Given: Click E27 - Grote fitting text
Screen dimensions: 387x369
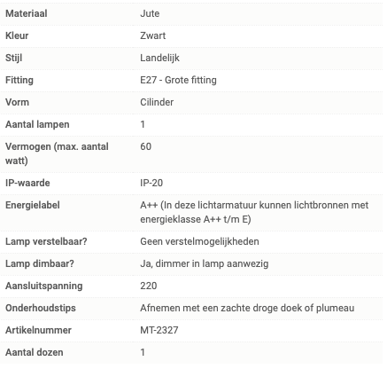Looking at the screenshot, I should 178,80.
